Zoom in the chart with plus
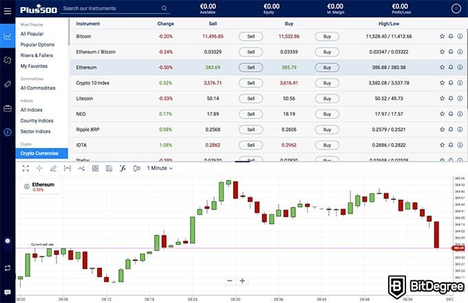468x303 pixels. [x=242, y=280]
